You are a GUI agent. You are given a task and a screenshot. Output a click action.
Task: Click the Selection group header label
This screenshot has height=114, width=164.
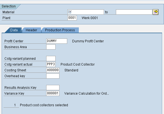coord(9,6)
